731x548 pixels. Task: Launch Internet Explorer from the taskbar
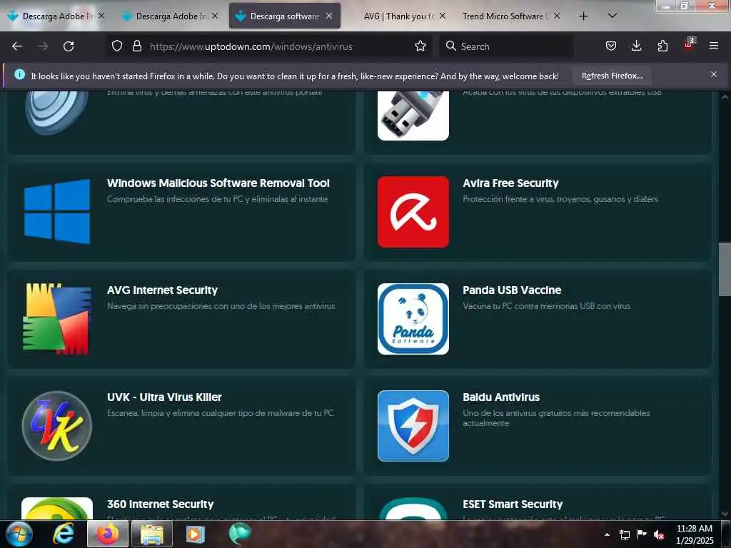click(x=64, y=534)
